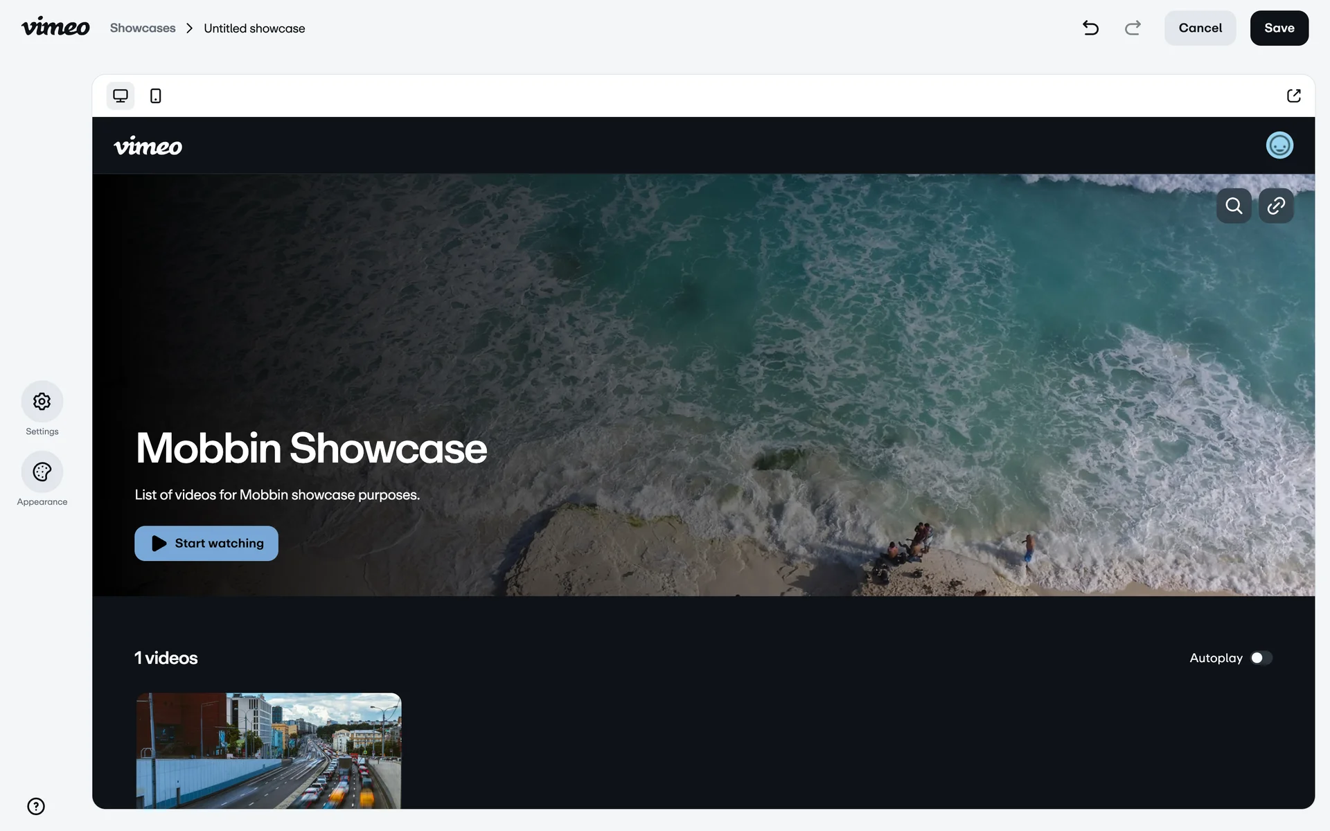Image resolution: width=1330 pixels, height=831 pixels.
Task: Click the Vimeo logo at top left
Action: (55, 27)
